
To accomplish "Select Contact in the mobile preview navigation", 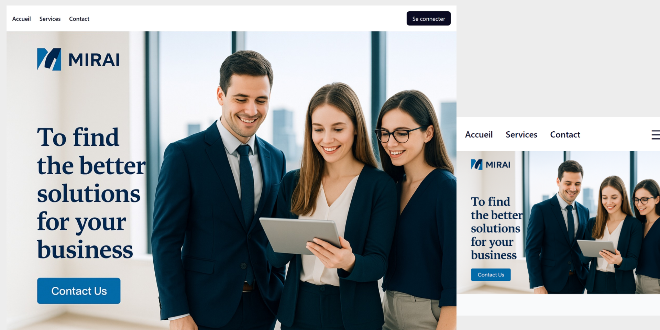I will (565, 135).
